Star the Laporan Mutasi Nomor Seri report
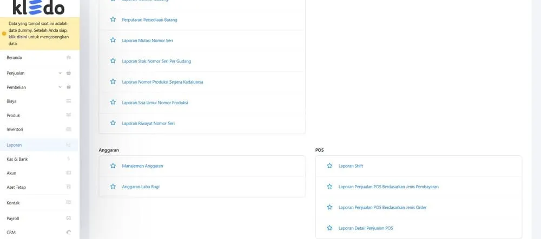 113,40
